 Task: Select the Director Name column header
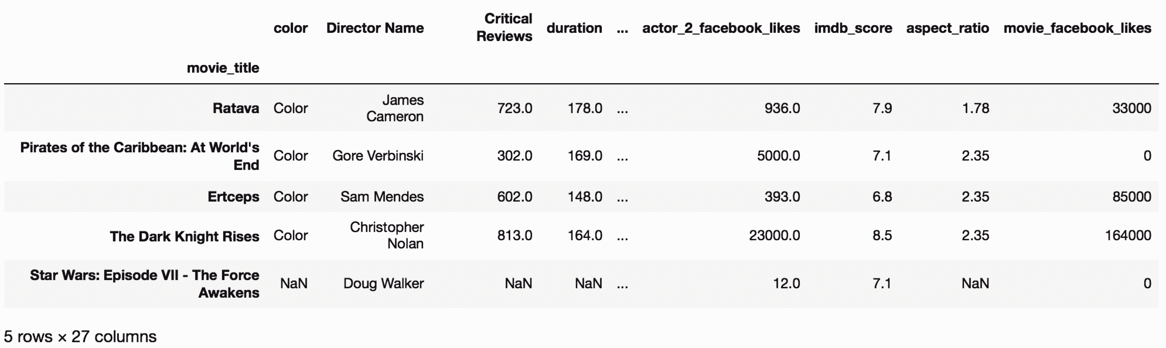pyautogui.click(x=375, y=28)
